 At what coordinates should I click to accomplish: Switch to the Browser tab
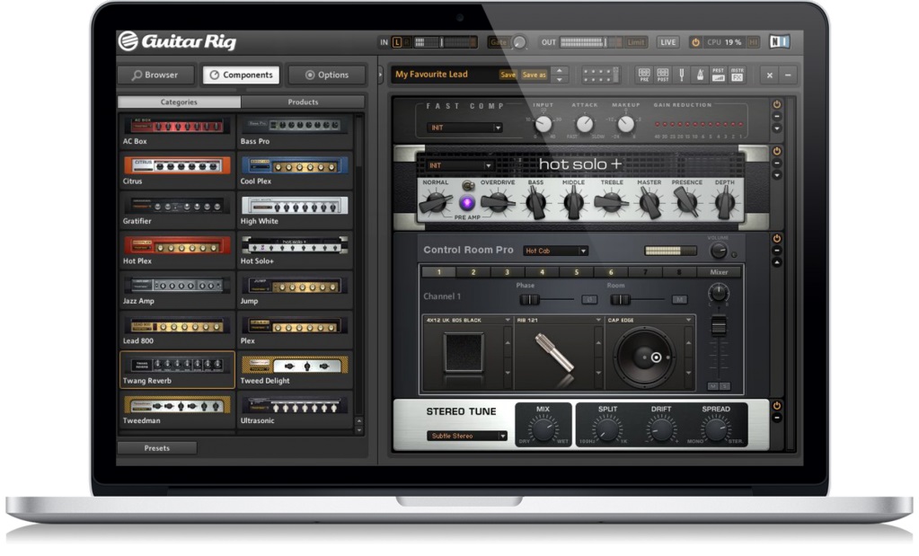(x=155, y=75)
